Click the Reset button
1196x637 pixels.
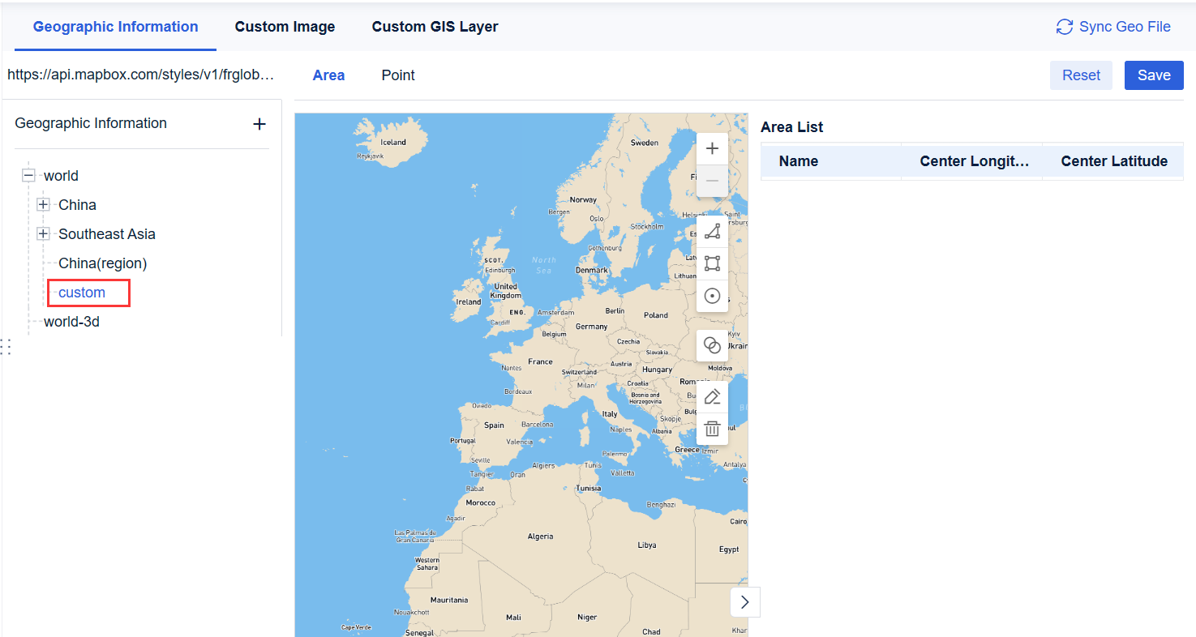[1081, 75]
